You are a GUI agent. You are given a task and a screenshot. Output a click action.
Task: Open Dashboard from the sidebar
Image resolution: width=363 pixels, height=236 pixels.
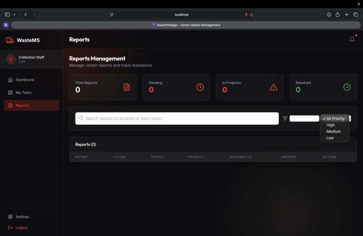point(32,80)
